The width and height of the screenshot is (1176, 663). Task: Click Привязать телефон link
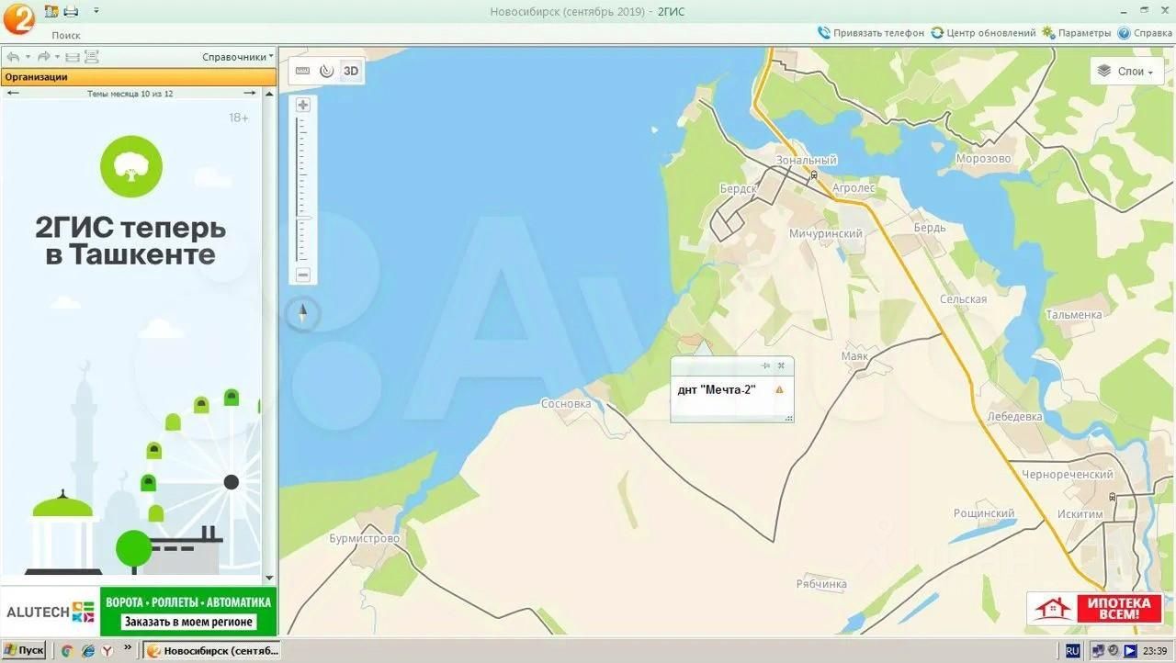[870, 33]
